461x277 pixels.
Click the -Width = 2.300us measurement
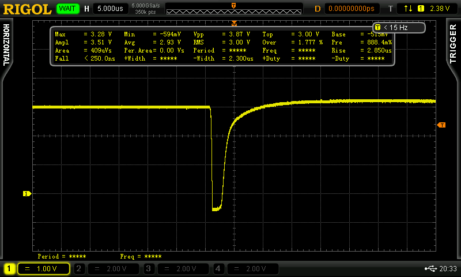[223, 58]
